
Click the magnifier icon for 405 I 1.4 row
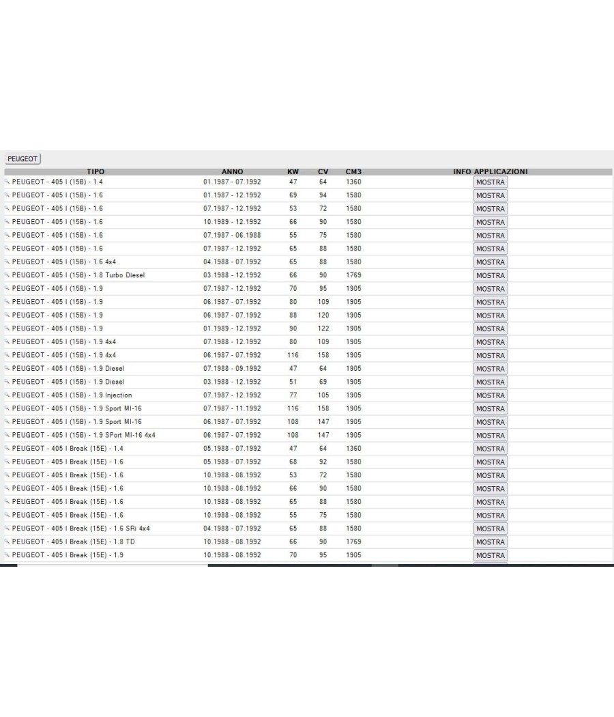(7, 182)
